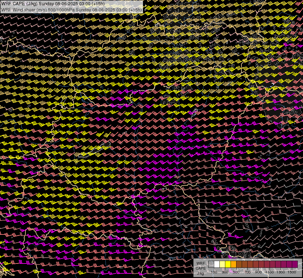Screen dimensions: 303x278
Task: Select the orange CAPE legend swatch
Action: tap(233, 264)
